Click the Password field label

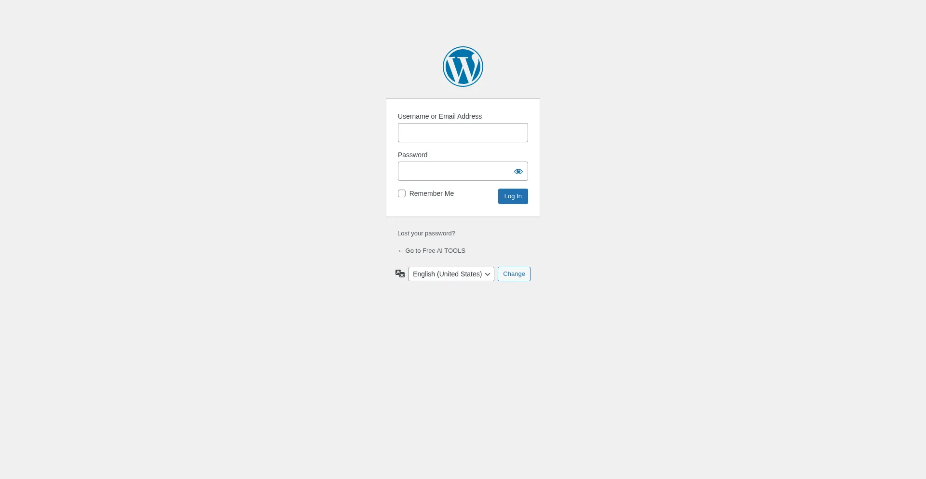pos(413,155)
